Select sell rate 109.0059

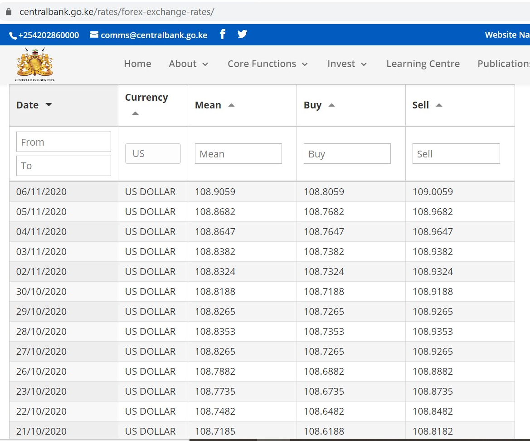coord(433,192)
